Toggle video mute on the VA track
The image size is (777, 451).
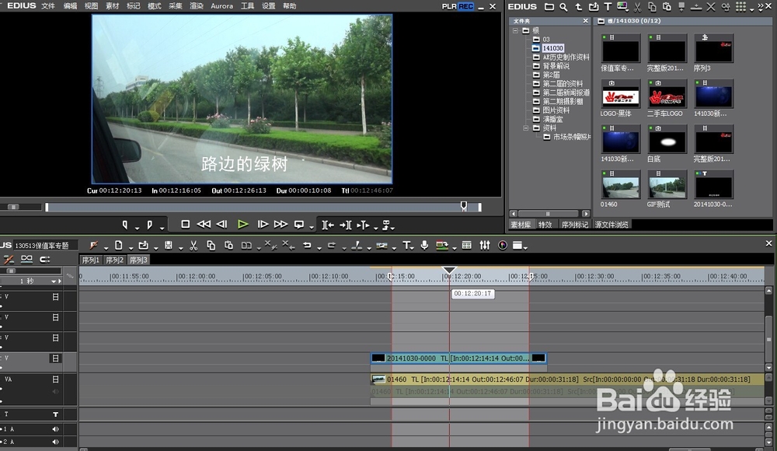click(x=55, y=379)
